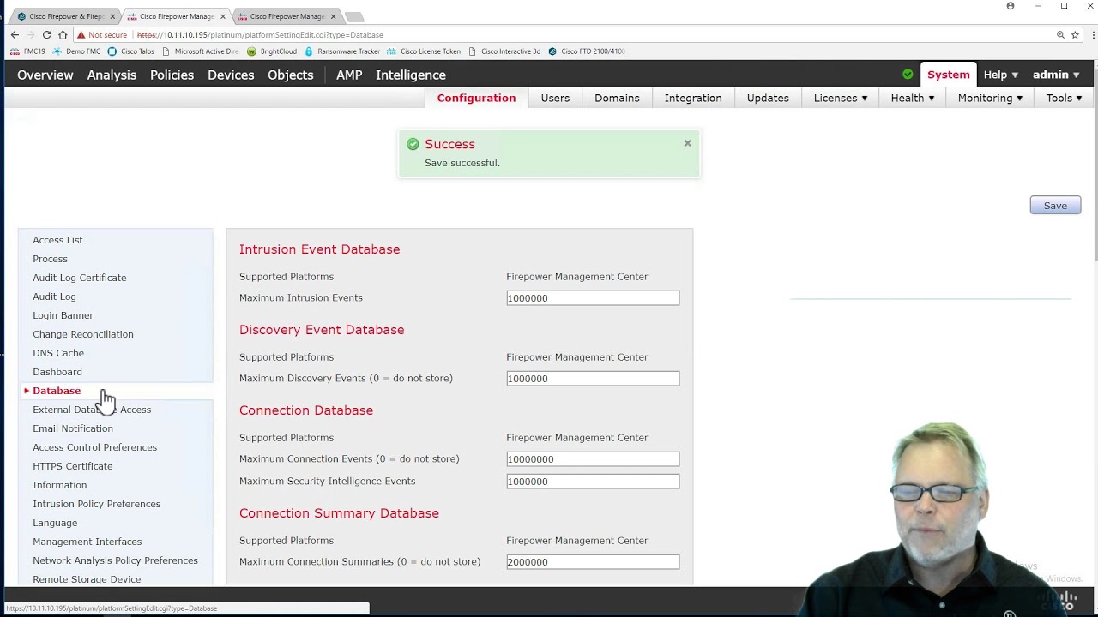Dismiss the Success notification
Viewport: 1098px width, 617px height.
(x=687, y=143)
